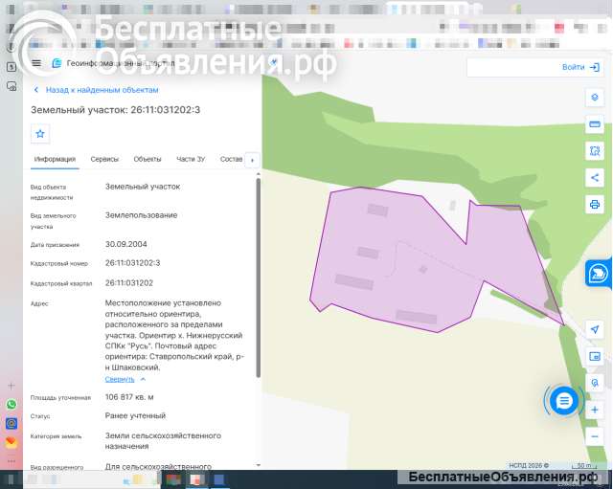Locate me with the navigation arrow icon

[x=595, y=329]
